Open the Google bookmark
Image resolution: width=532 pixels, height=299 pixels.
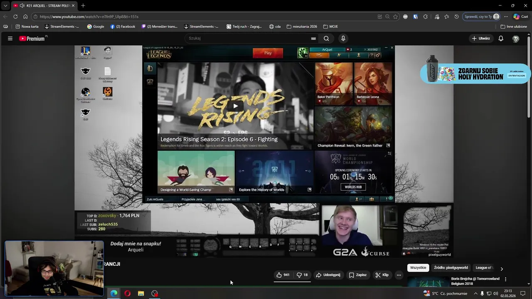96,26
